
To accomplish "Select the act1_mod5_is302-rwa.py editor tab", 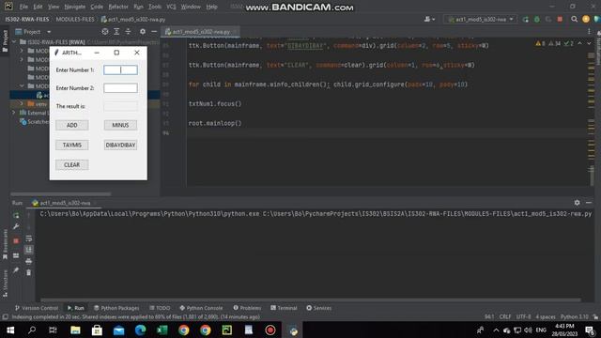I will click(x=200, y=32).
